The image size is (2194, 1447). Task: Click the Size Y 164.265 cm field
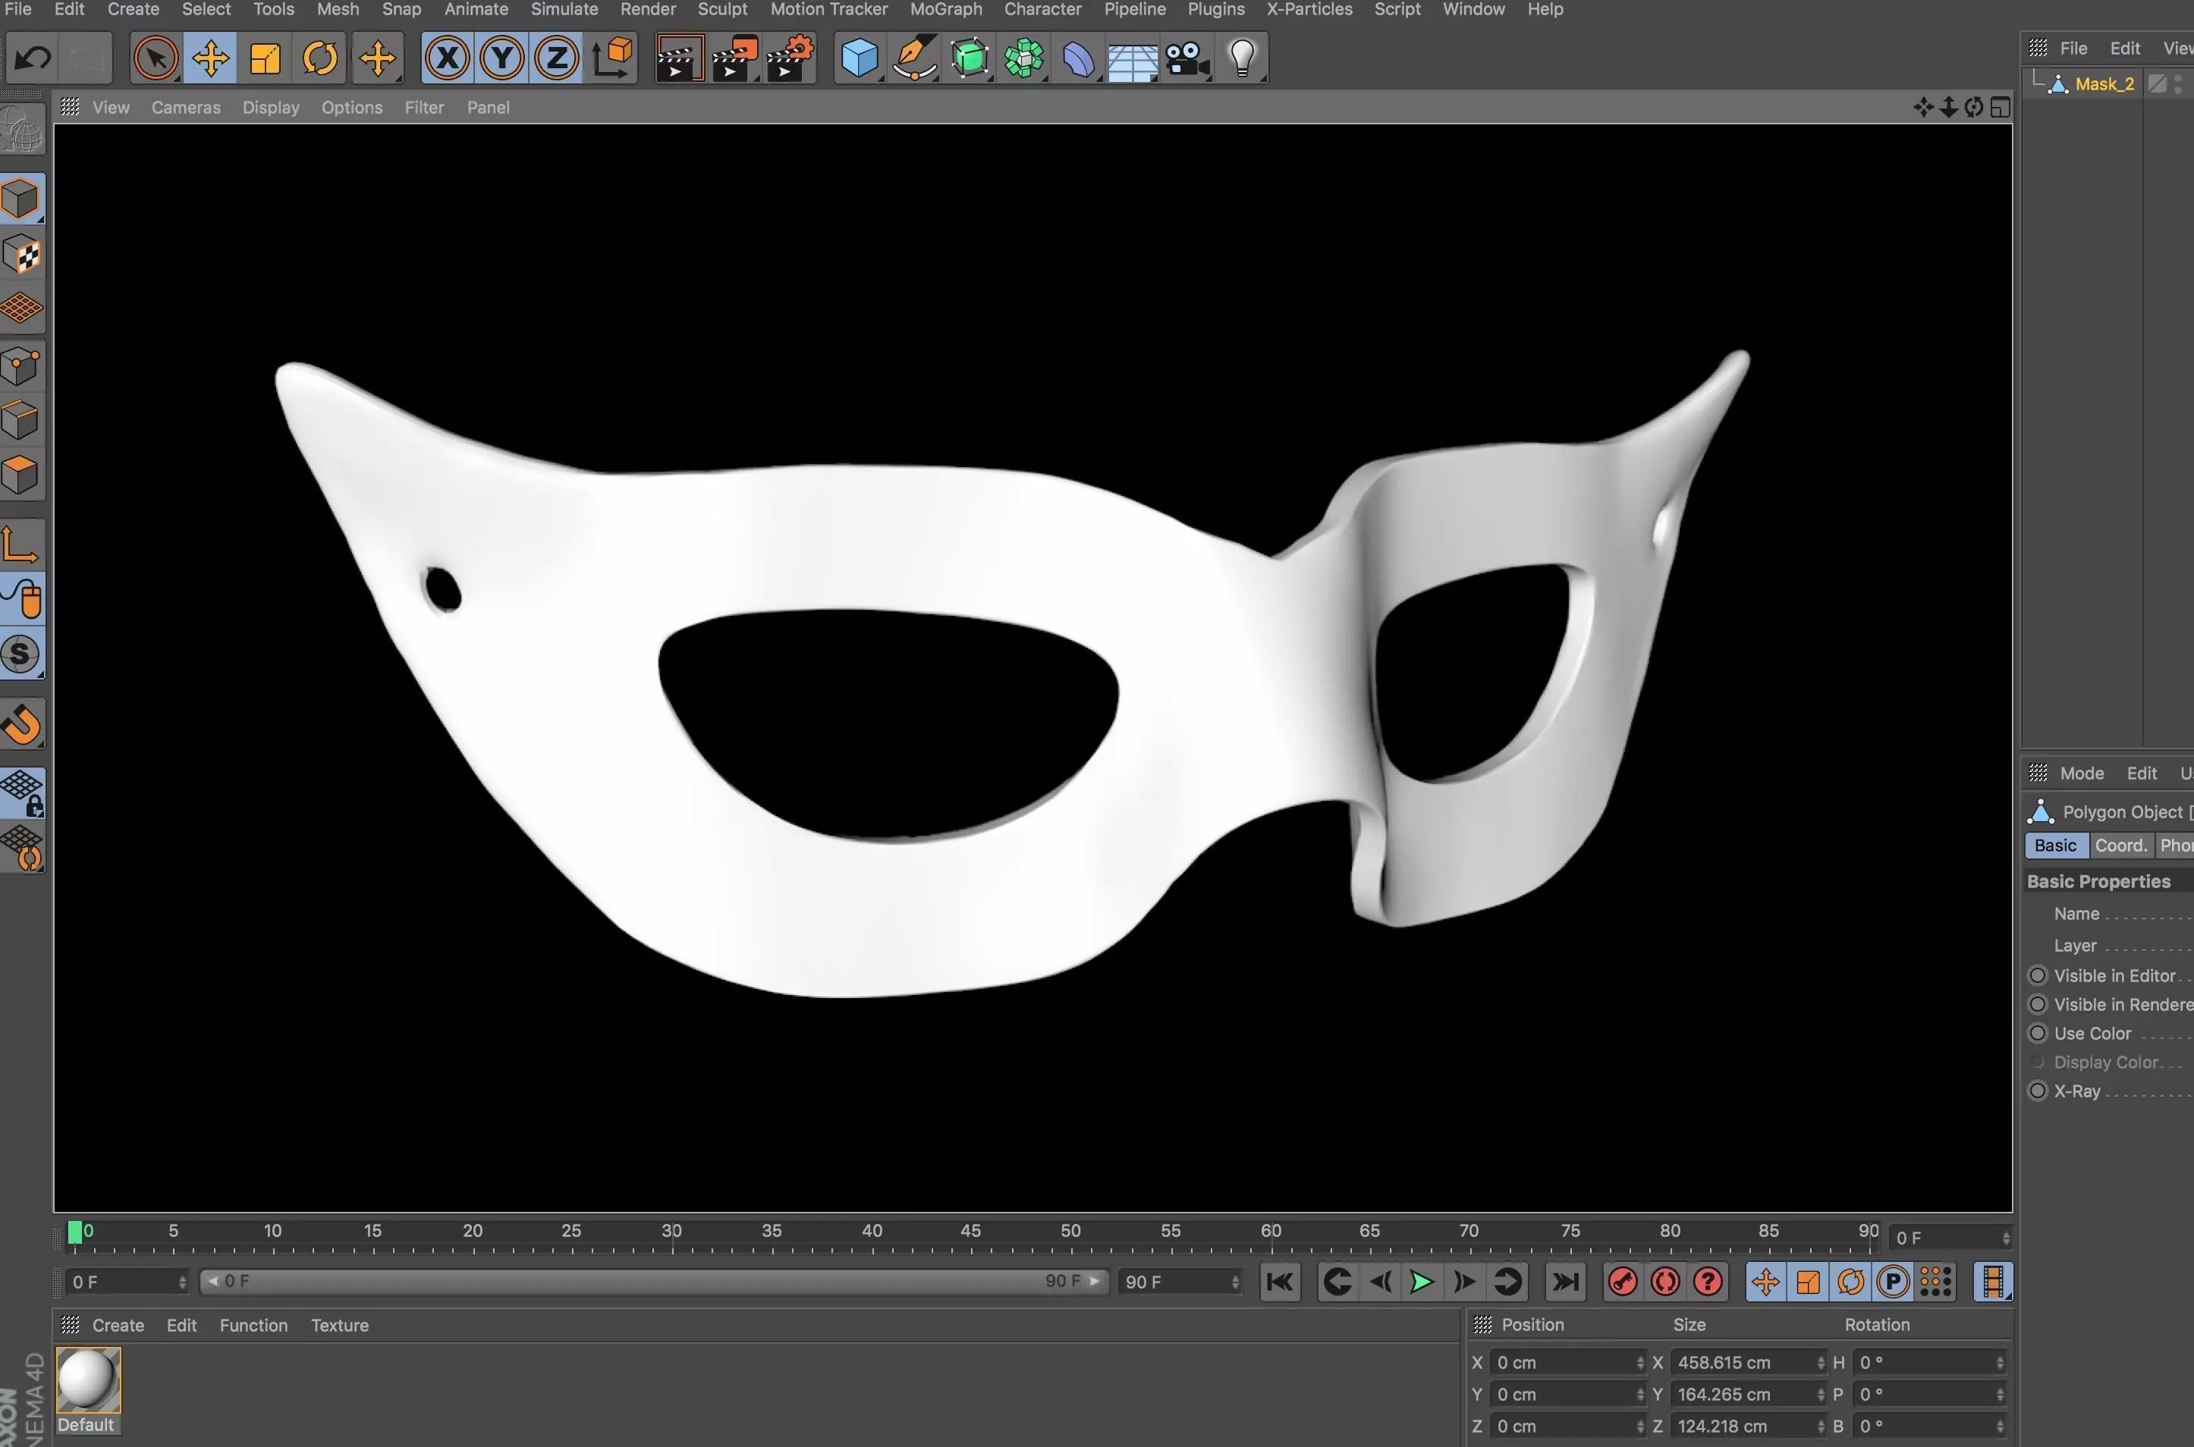pyautogui.click(x=1748, y=1393)
